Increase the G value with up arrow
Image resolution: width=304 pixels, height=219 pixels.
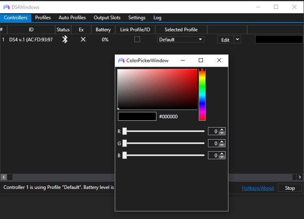click(222, 142)
